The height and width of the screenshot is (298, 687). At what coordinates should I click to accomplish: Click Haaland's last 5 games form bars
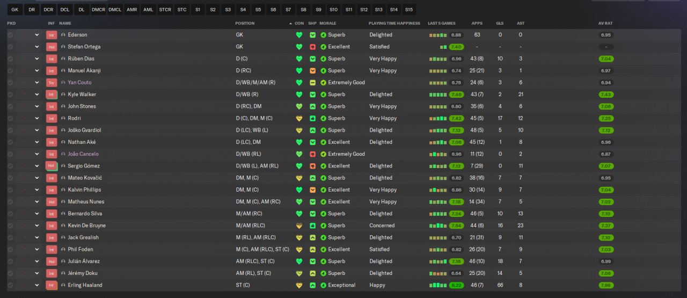click(x=437, y=285)
